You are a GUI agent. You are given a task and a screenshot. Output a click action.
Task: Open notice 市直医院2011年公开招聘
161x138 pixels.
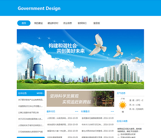pyautogui.click(x=30, y=106)
